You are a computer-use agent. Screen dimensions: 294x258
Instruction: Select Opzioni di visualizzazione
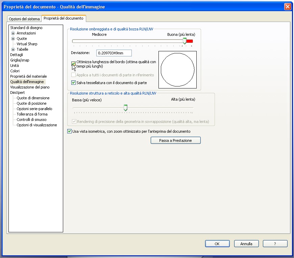coord(37,125)
